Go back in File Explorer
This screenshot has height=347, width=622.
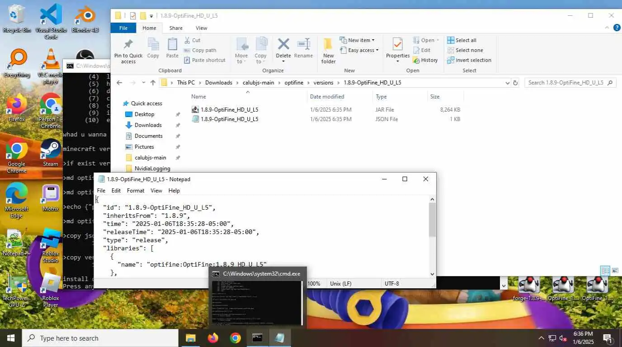[x=119, y=83]
